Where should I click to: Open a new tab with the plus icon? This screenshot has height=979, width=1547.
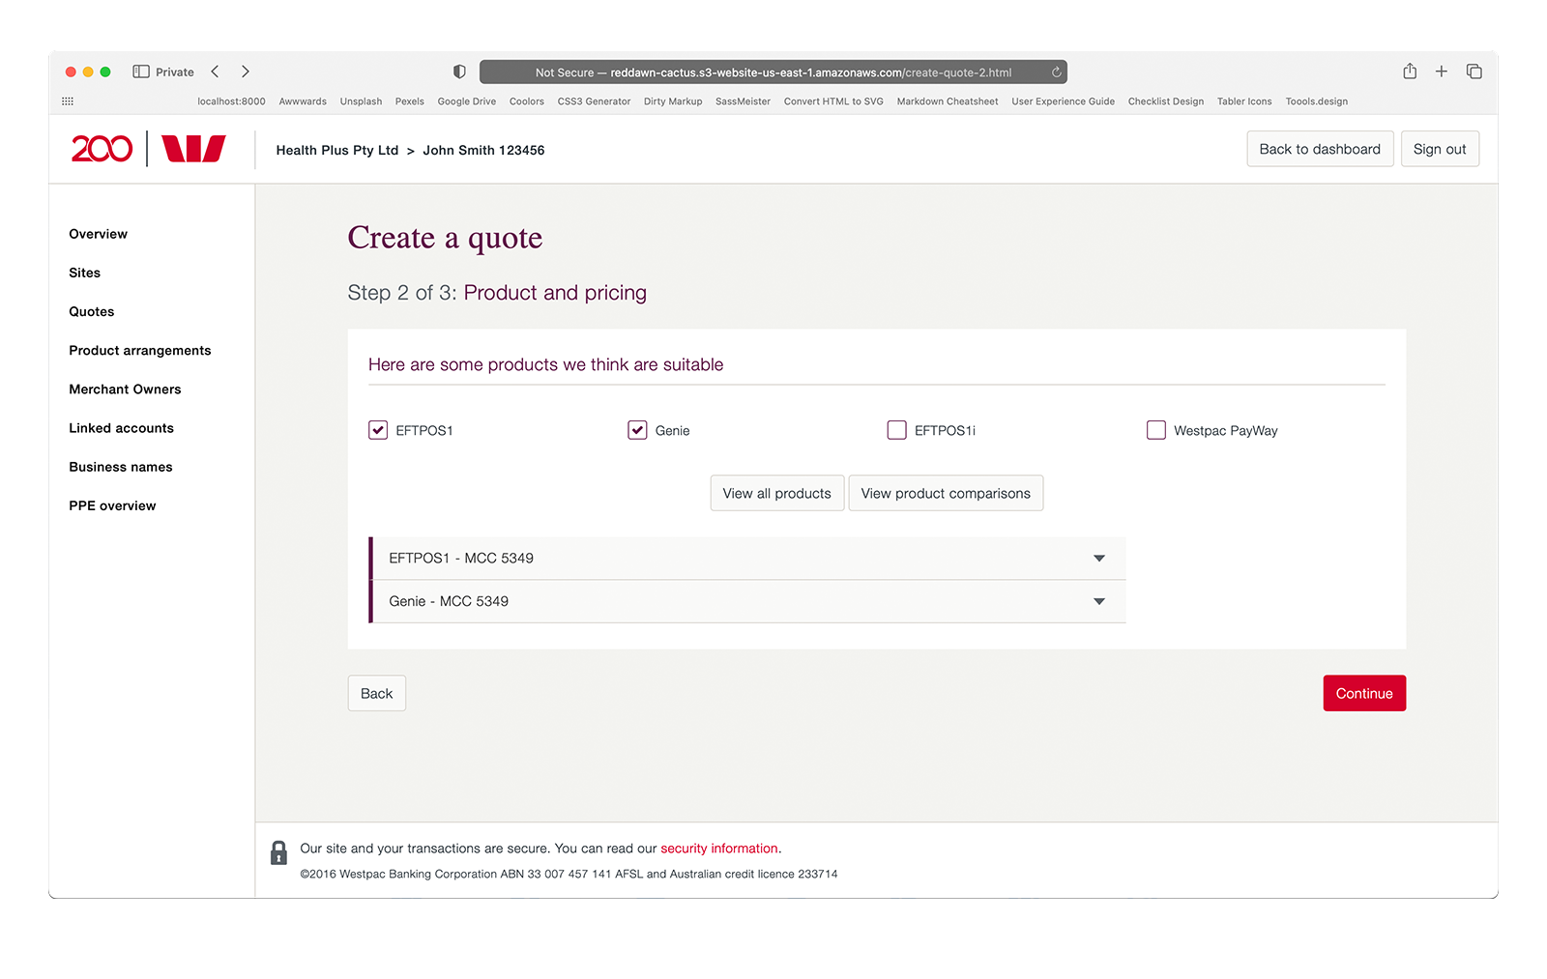point(1441,72)
